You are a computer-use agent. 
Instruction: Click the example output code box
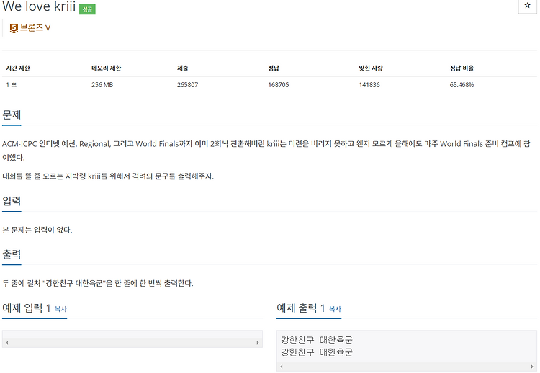coord(407,351)
